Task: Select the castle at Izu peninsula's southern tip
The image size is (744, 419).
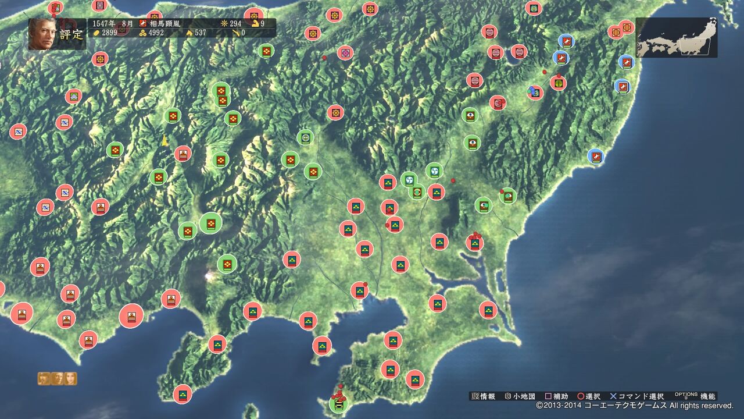Action: 183,394
